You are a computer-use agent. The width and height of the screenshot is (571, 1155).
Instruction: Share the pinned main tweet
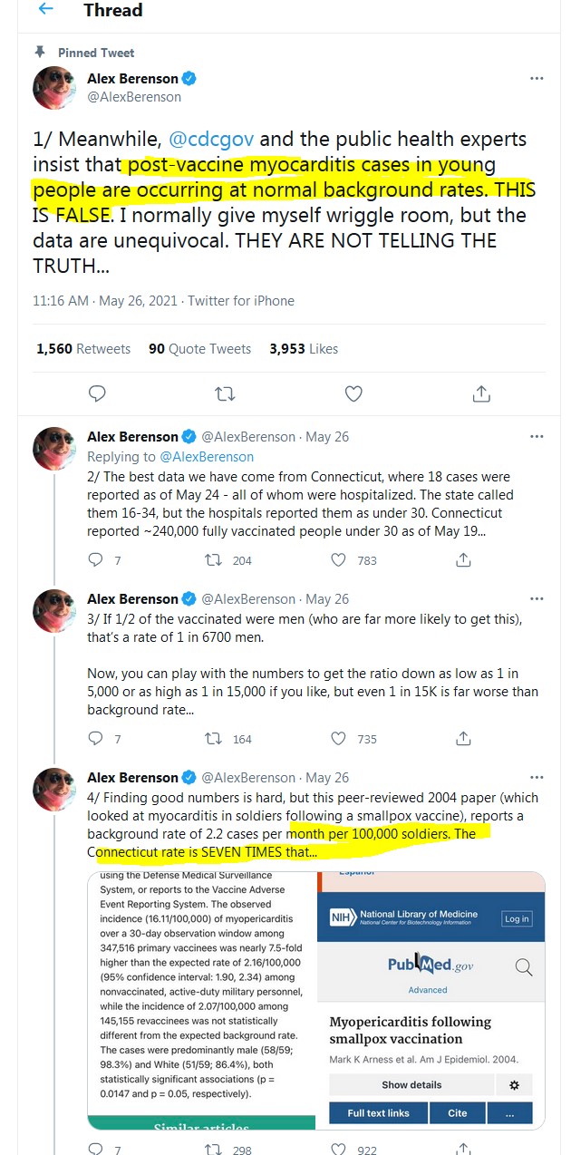481,393
